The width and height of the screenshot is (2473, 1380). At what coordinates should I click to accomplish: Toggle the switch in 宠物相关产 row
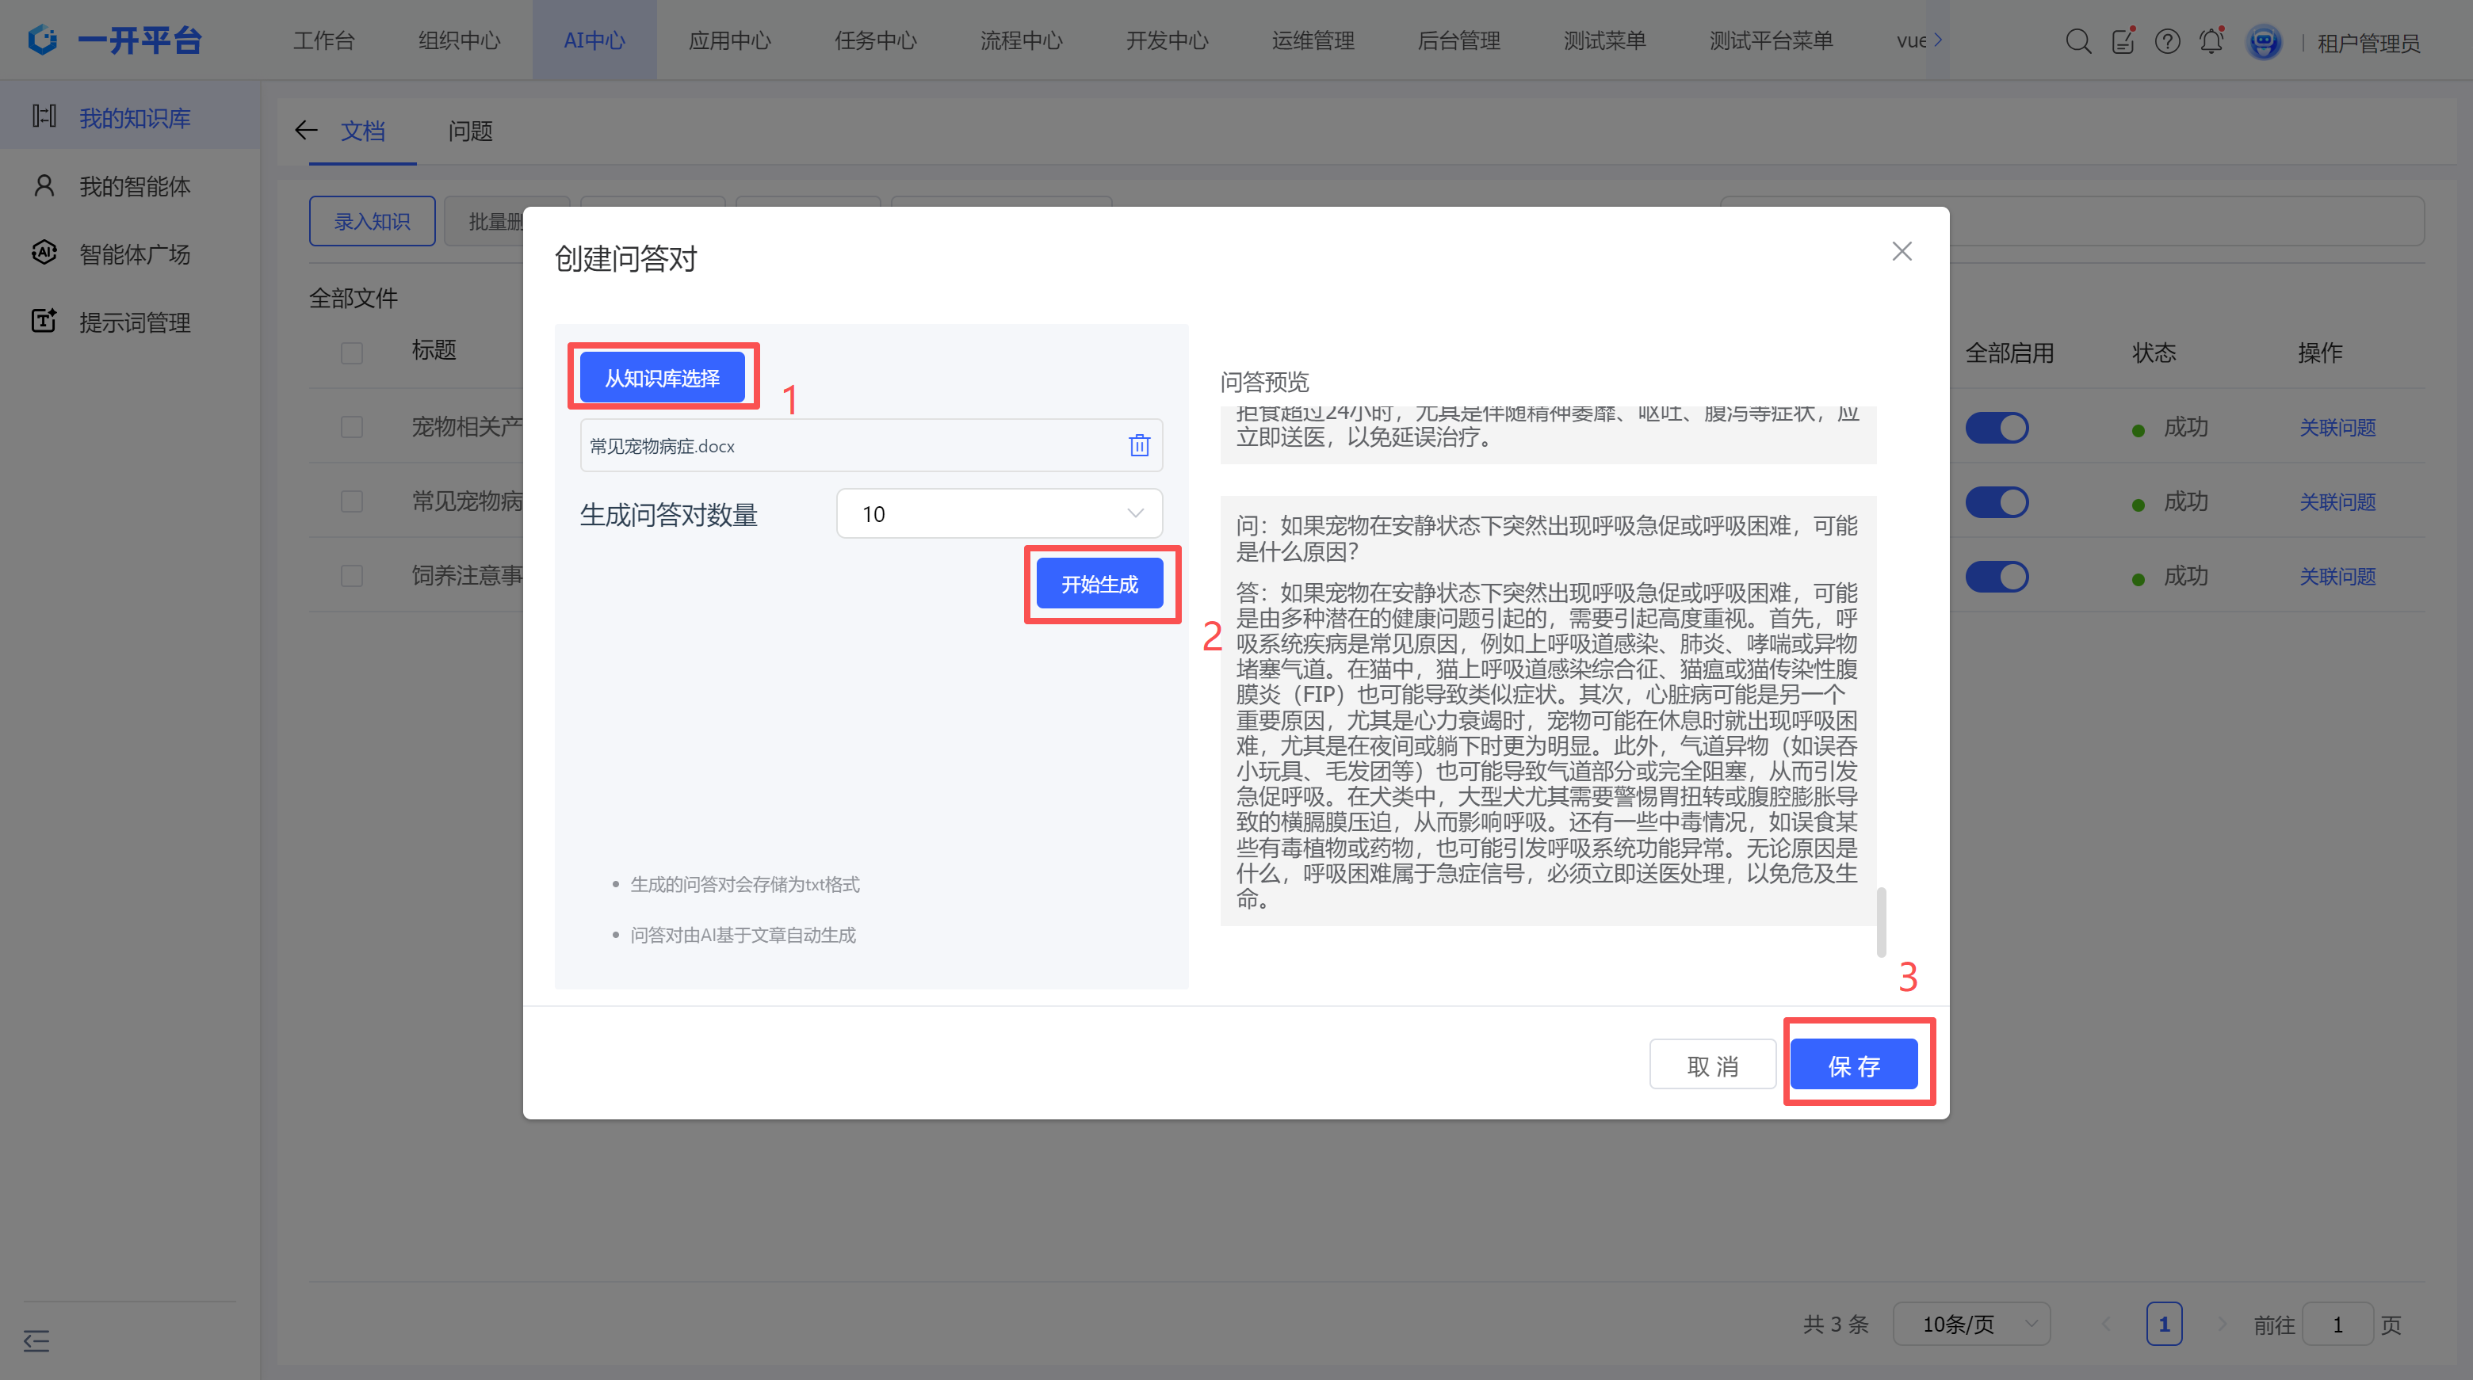(1996, 428)
